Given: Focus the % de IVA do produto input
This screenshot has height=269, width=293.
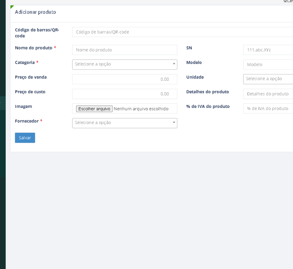Looking at the screenshot, I should (268, 108).
